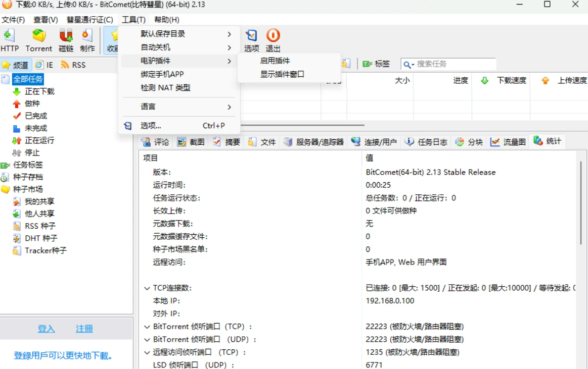588x369 pixels.
Task: Switch to the 分块 tab
Action: [469, 142]
